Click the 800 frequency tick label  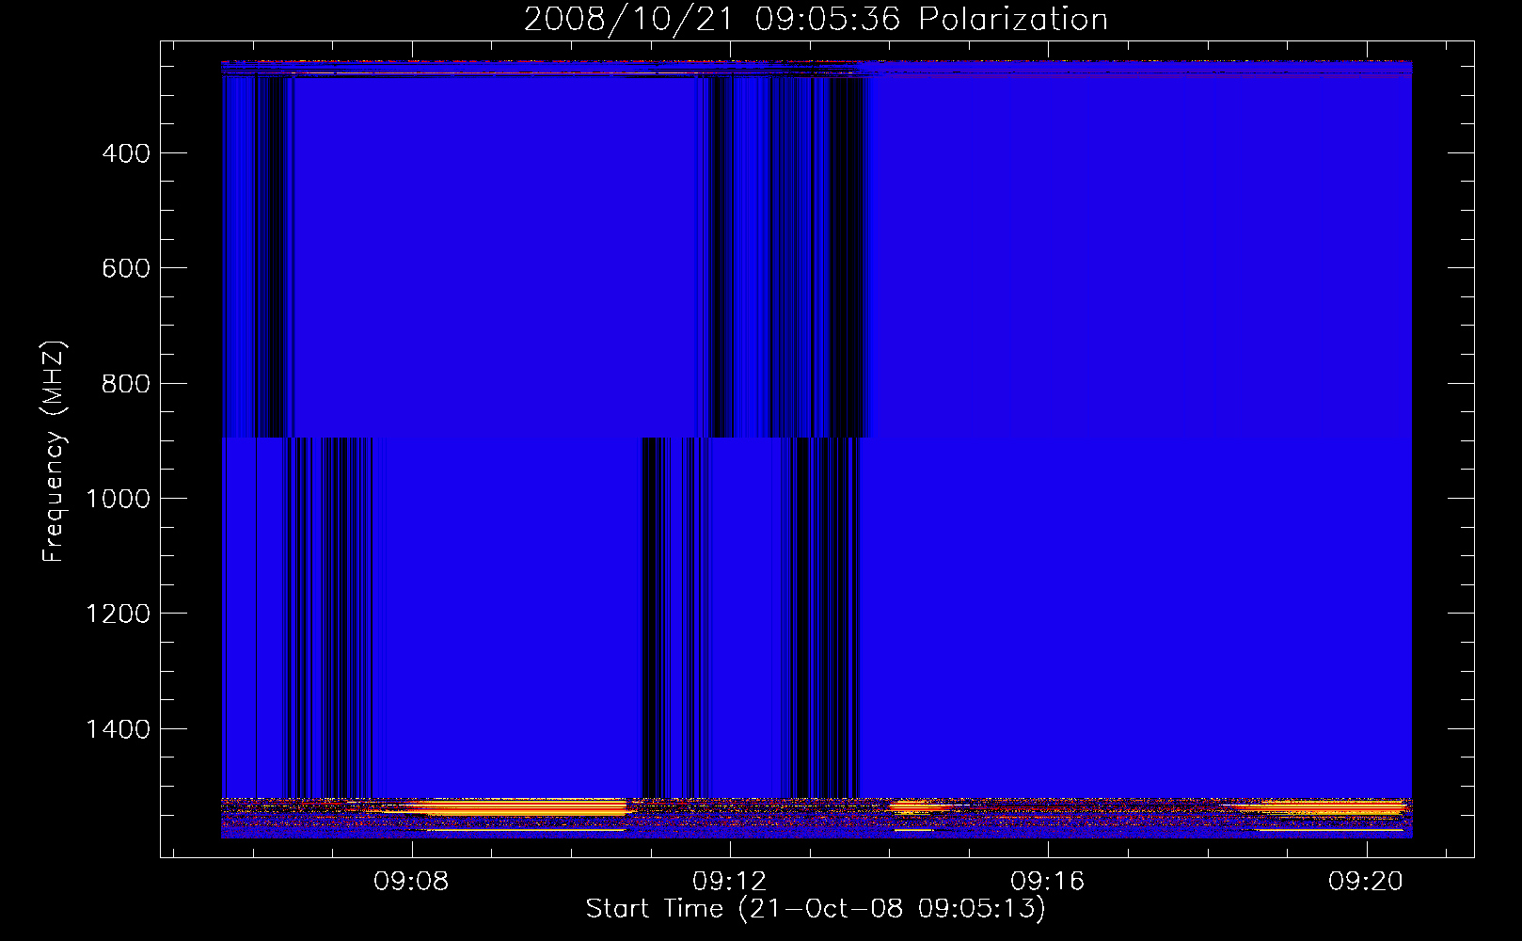pos(126,384)
